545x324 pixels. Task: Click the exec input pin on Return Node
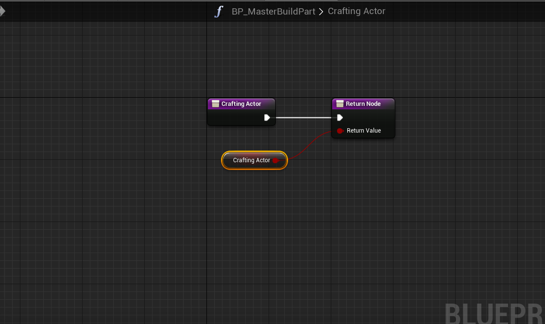pyautogui.click(x=340, y=118)
